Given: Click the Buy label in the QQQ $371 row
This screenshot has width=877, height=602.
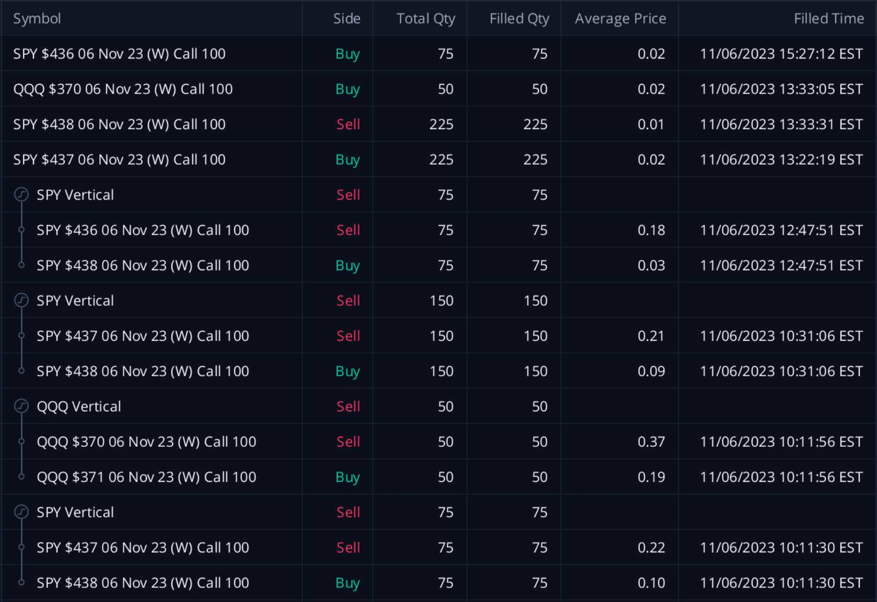Looking at the screenshot, I should pyautogui.click(x=348, y=478).
